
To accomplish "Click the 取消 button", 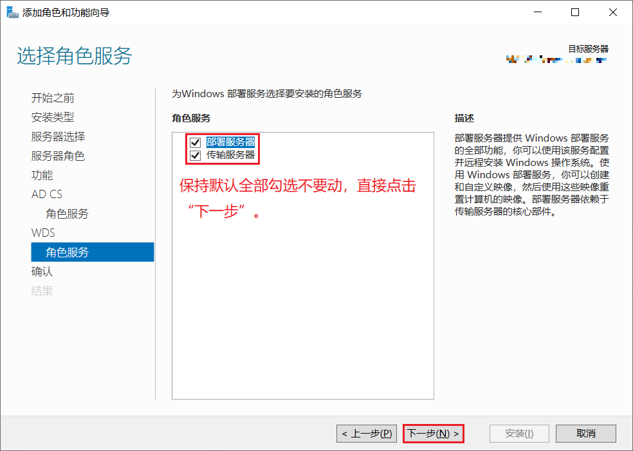I will pyautogui.click(x=585, y=433).
